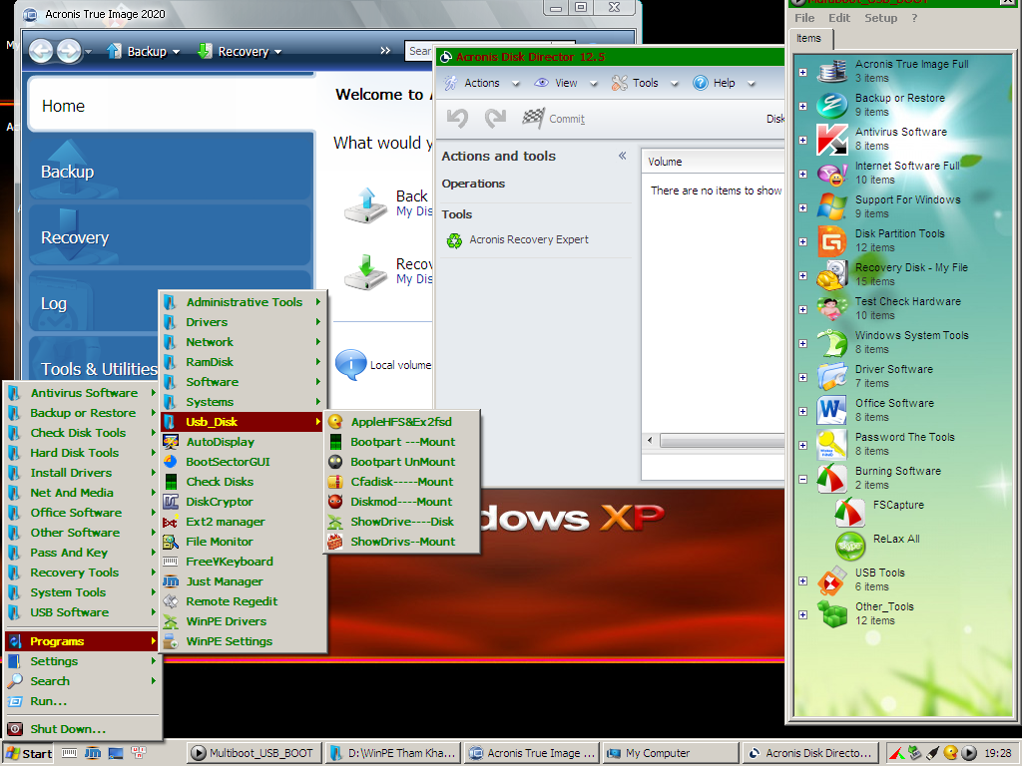This screenshot has width=1022, height=766.
Task: Collapse the Actions and tools panel
Action: 623,156
